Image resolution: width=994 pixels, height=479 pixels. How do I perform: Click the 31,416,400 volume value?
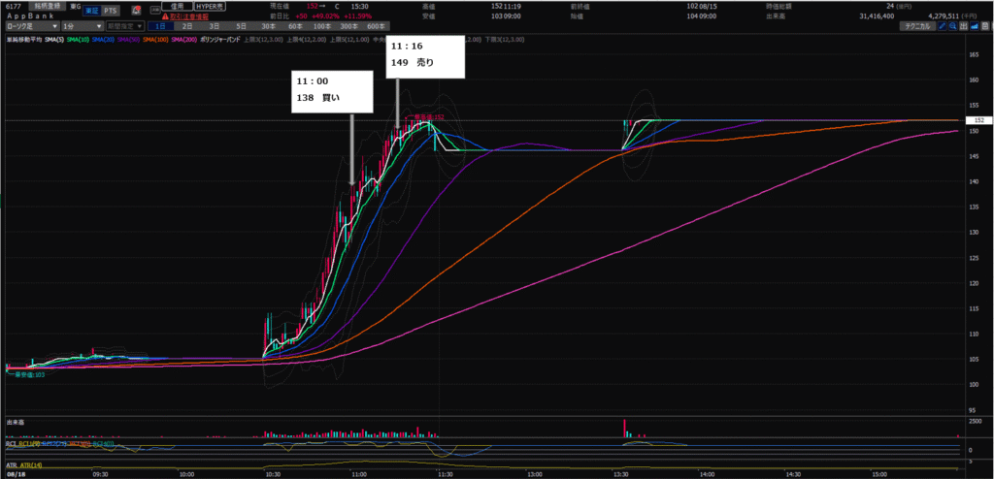(877, 16)
